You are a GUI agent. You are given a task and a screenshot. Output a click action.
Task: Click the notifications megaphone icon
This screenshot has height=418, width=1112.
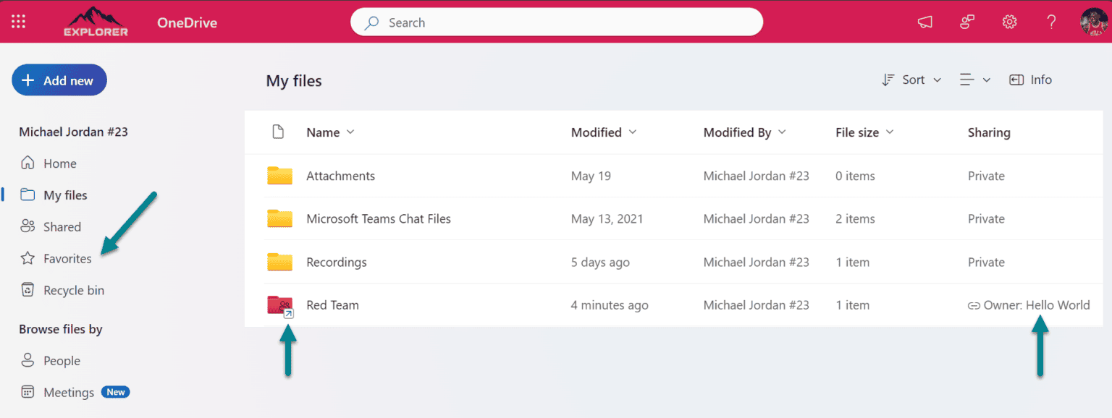pos(924,22)
